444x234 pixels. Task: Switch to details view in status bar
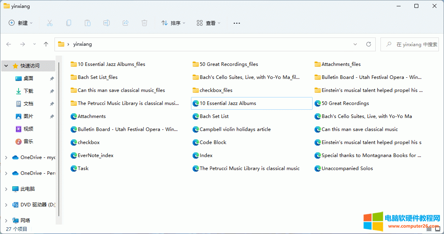point(429,229)
